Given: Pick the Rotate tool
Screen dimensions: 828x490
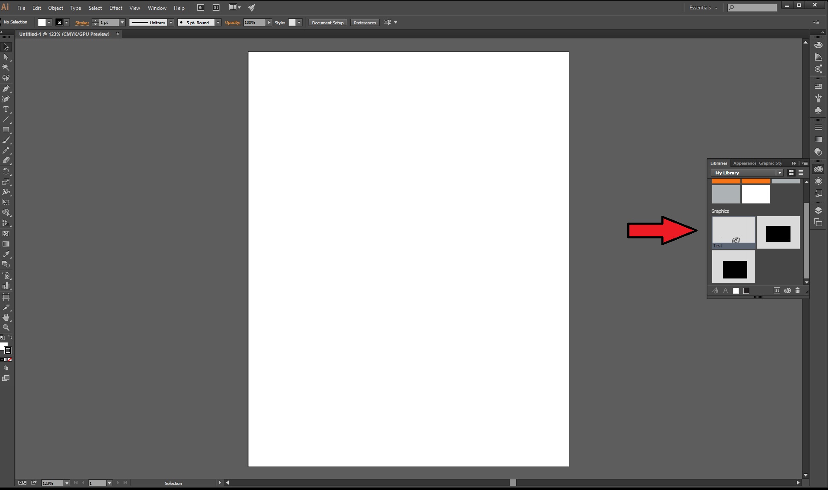Looking at the screenshot, I should click(x=6, y=171).
